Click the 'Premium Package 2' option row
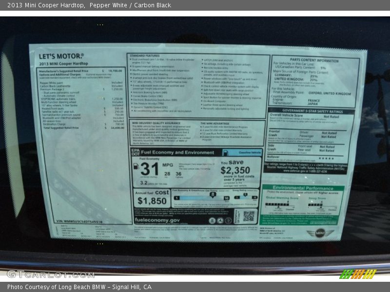Viewport: 390px width, 292px height. click(x=81, y=89)
